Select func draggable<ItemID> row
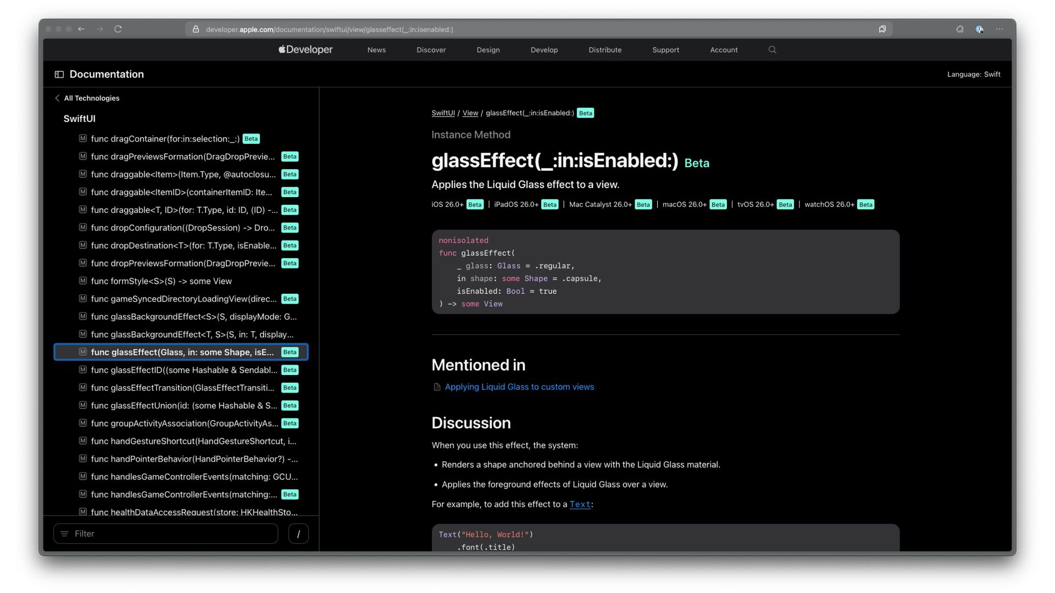This screenshot has height=593, width=1055. click(x=181, y=192)
